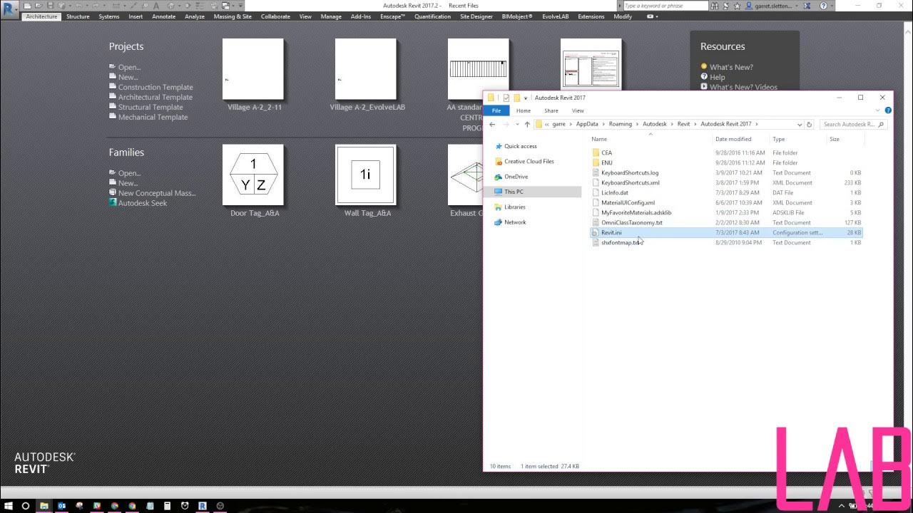
Task: Click the blue Help icon in File Explorer ribbon
Action: (x=888, y=110)
